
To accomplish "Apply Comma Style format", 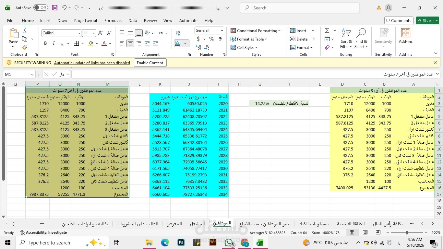I will [220, 39].
